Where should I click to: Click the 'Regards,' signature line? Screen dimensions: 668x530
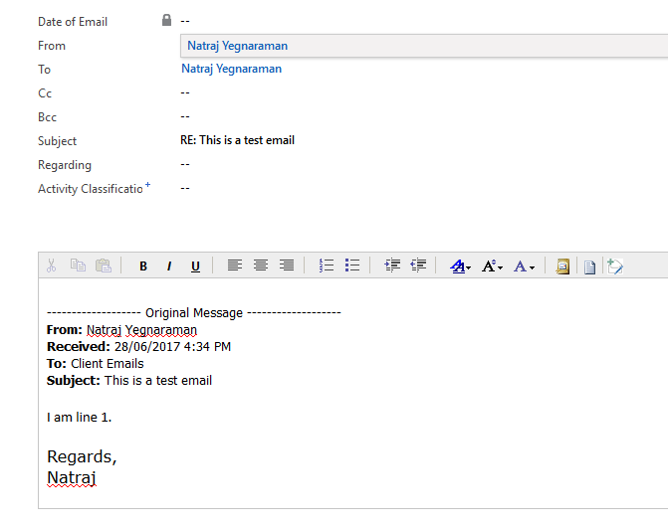[82, 456]
